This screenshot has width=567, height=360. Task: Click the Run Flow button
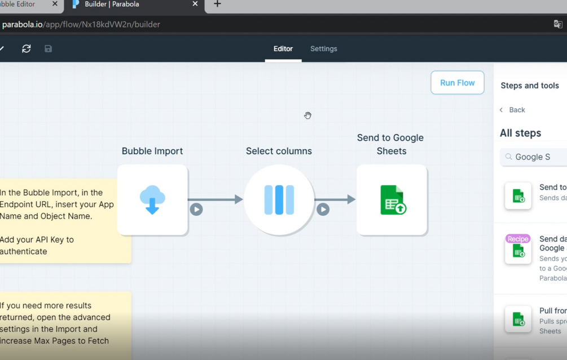pos(457,82)
